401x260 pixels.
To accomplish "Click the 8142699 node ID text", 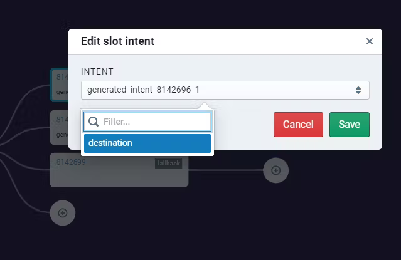I will (x=71, y=162).
